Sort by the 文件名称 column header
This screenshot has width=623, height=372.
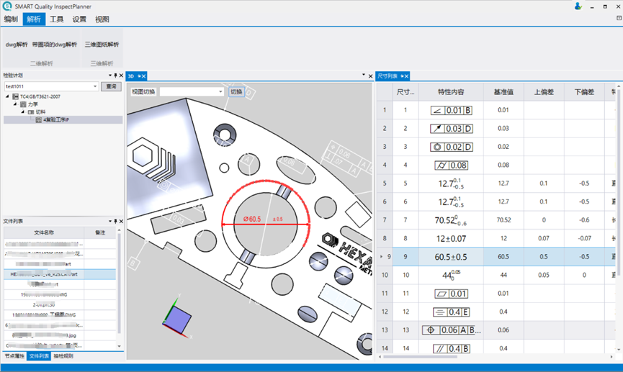pos(44,232)
